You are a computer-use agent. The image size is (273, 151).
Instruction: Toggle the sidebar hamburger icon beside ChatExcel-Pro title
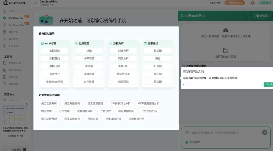pos(36,3)
